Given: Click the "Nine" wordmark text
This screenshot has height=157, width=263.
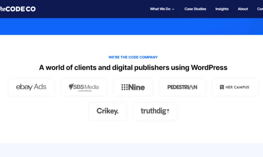Looking at the screenshot, I should coord(136,87).
